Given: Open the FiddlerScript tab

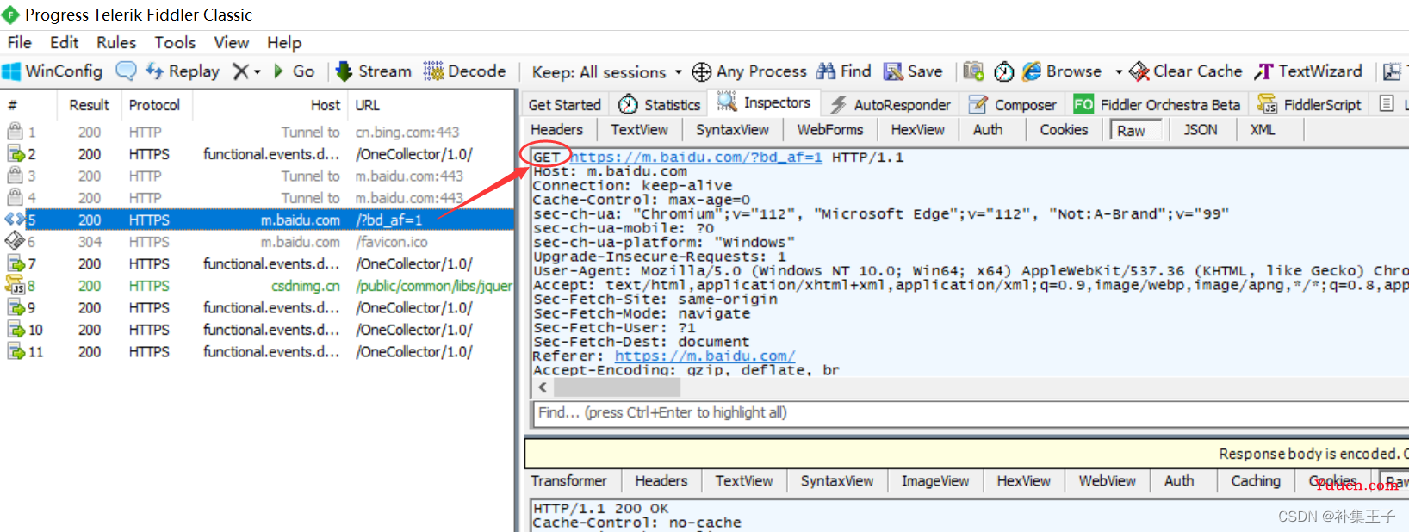Looking at the screenshot, I should [1309, 105].
